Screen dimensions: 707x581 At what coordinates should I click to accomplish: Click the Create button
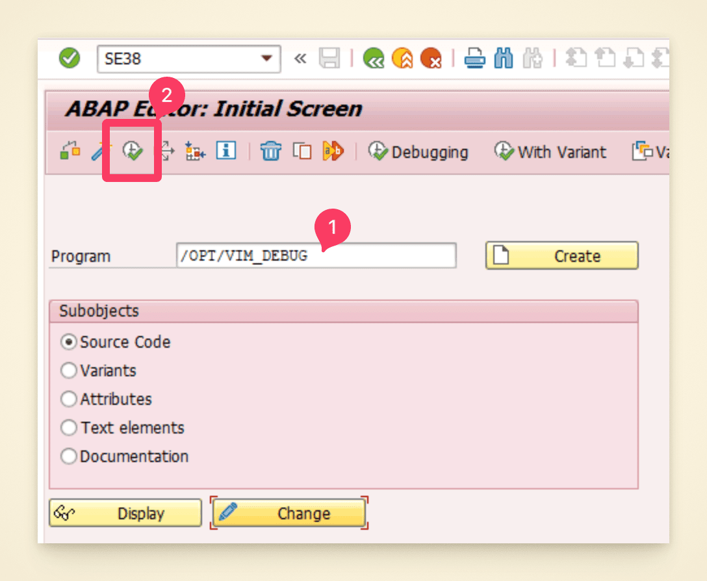[561, 255]
